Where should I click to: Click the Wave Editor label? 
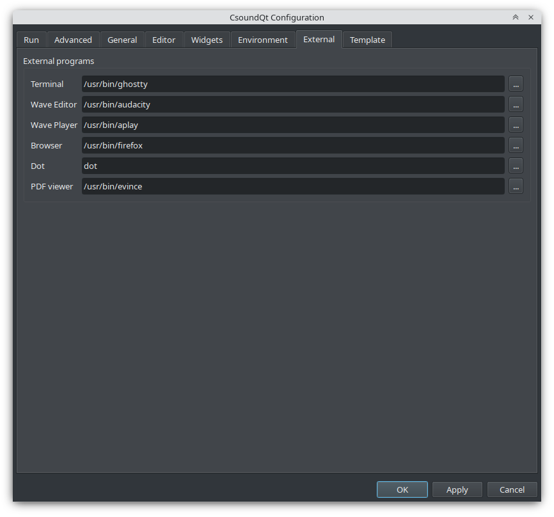point(54,104)
